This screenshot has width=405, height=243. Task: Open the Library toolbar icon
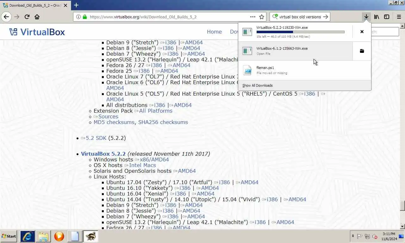pyautogui.click(x=377, y=17)
